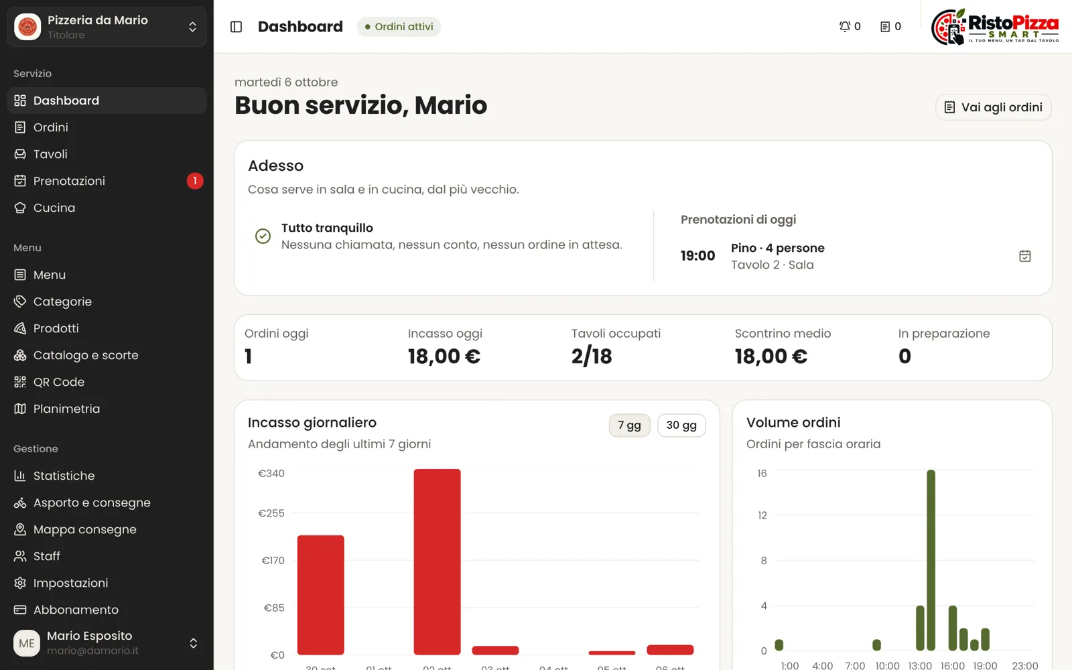Click the tallest red bar in Incasso giornaliero
Screen dimensions: 1072x670
pyautogui.click(x=437, y=561)
